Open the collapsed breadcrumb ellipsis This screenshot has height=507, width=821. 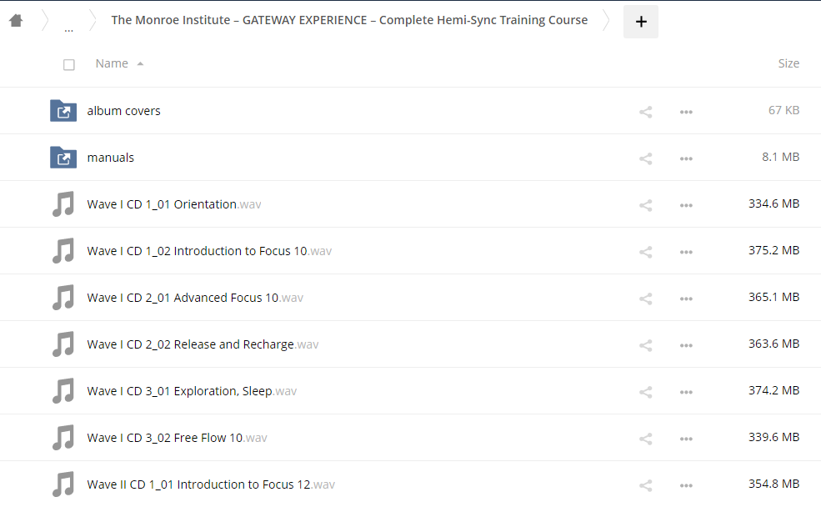point(68,29)
